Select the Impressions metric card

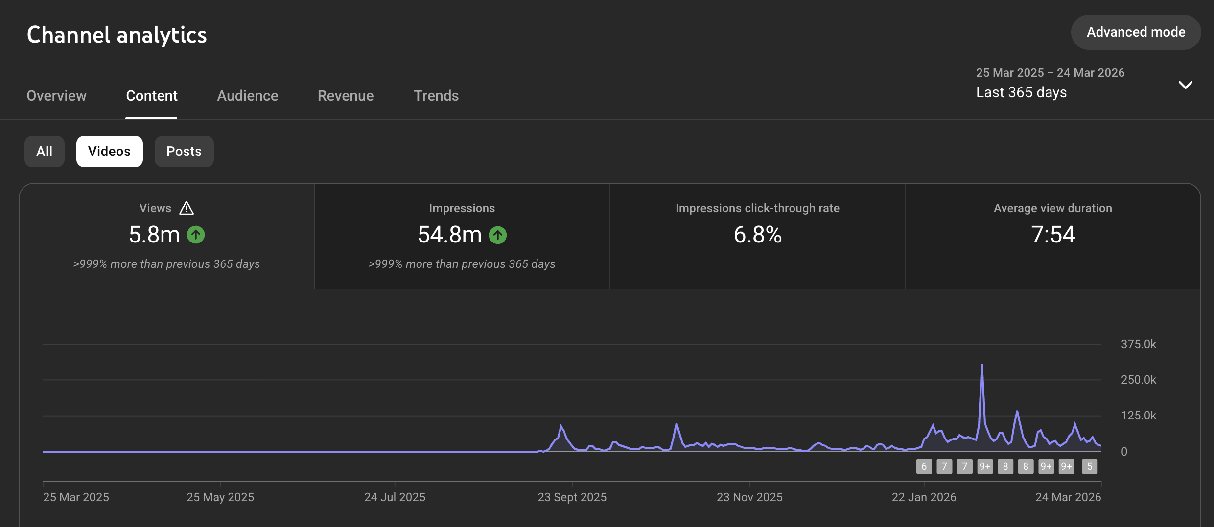pos(462,237)
